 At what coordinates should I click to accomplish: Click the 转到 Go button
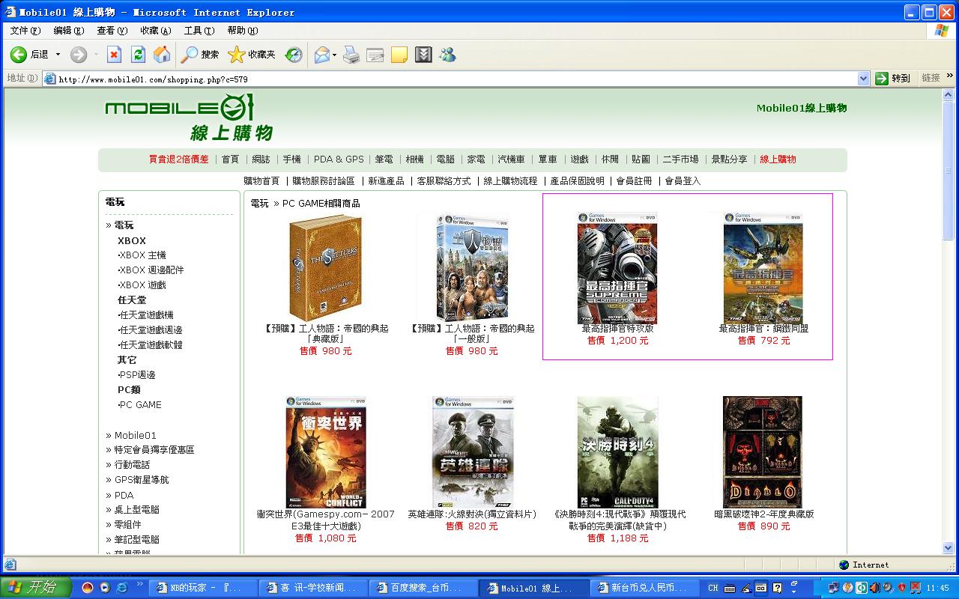pos(893,79)
